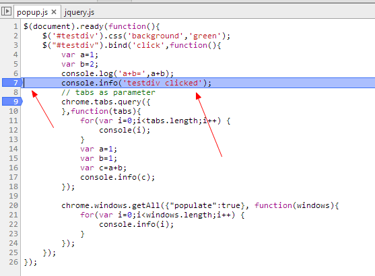This screenshot has height=276, width=375.
Task: Remove the breakpoint on line 9
Action: tap(12, 102)
